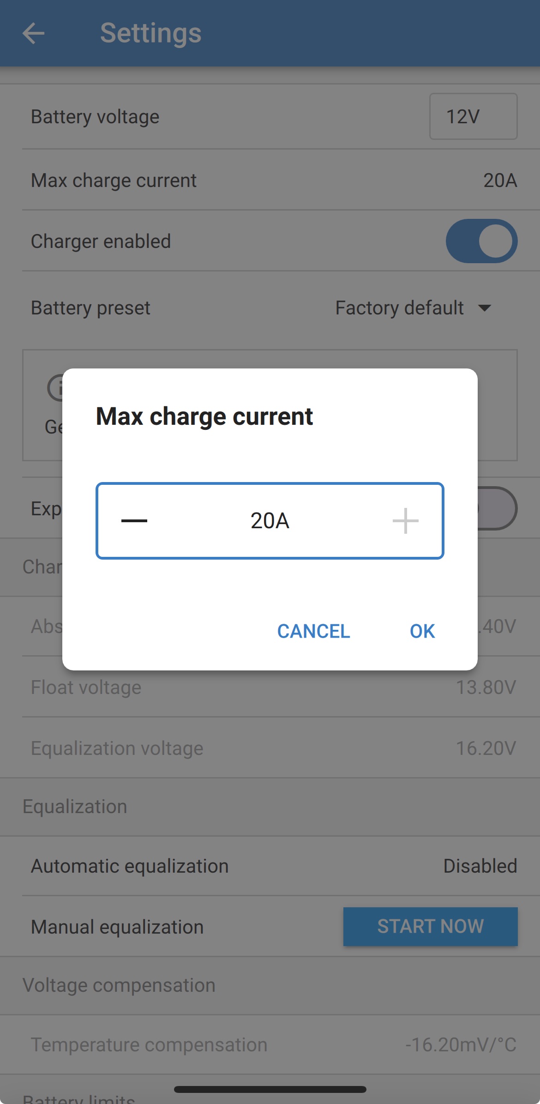Open the Battery preset dropdown arrow
Image resolution: width=540 pixels, height=1104 pixels.
pyautogui.click(x=484, y=308)
